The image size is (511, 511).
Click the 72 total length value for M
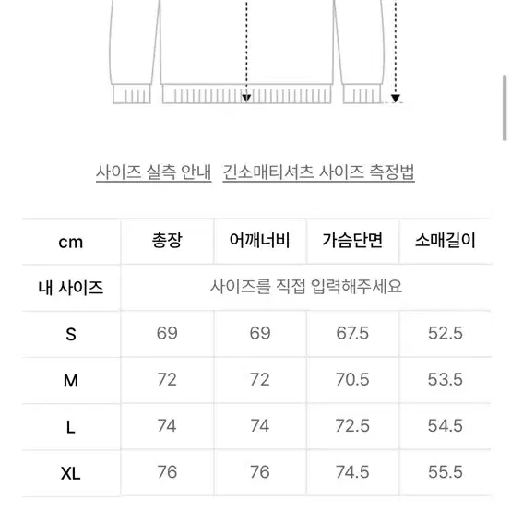point(167,380)
